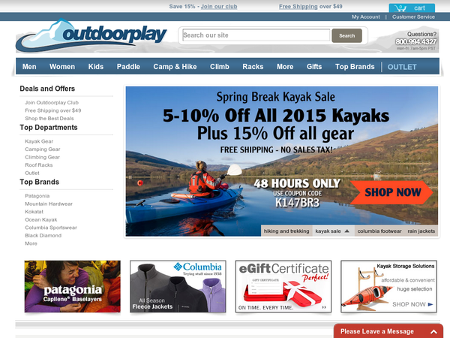Open Kayak Gear in Top Departments

point(39,141)
